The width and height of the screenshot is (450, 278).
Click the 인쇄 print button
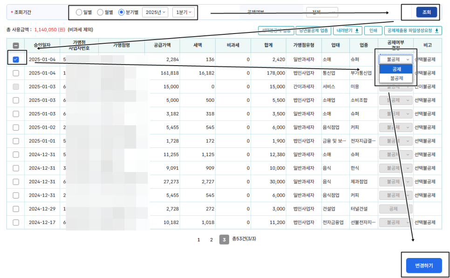[373, 31]
